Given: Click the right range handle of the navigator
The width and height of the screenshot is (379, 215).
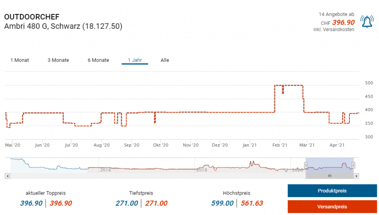Looking at the screenshot, I should tap(353, 165).
